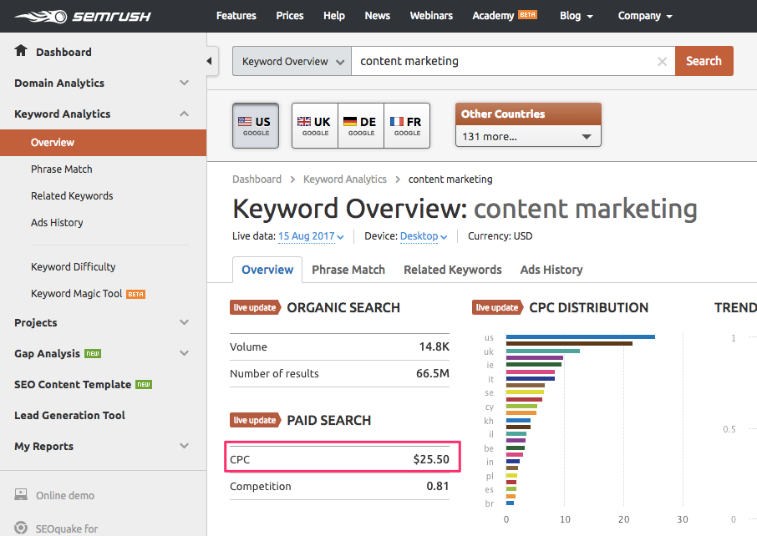
Task: Switch to the Phrase Match tab
Action: click(348, 270)
